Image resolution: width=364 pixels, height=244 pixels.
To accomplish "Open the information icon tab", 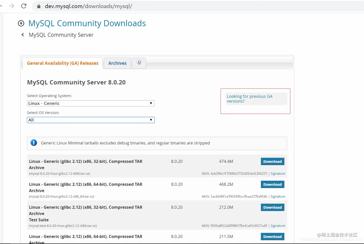I will click(139, 63).
